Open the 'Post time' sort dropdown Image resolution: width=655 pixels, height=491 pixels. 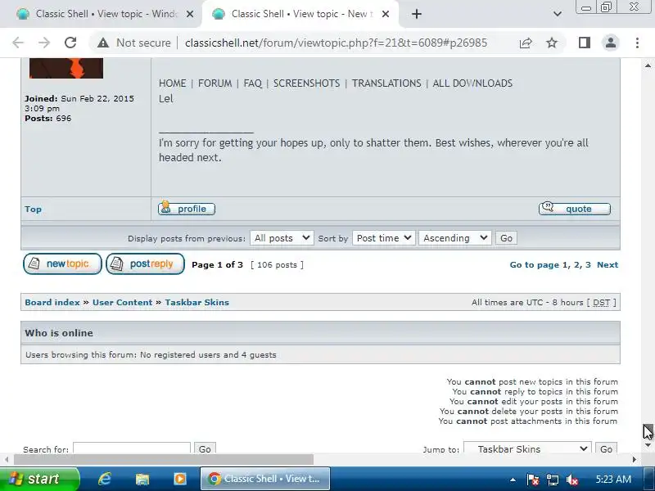pos(383,238)
